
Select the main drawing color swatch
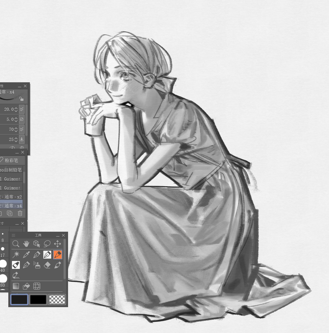tap(19, 300)
